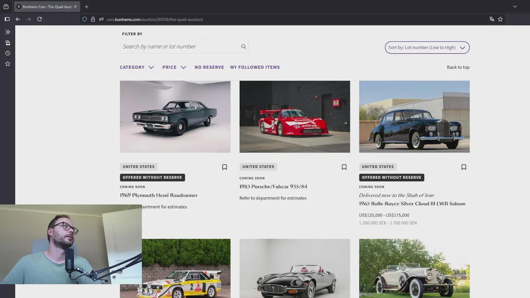Toggle the MY FOLLOWED ITEMS filter
Screen dimensions: 530x298
pos(255,67)
